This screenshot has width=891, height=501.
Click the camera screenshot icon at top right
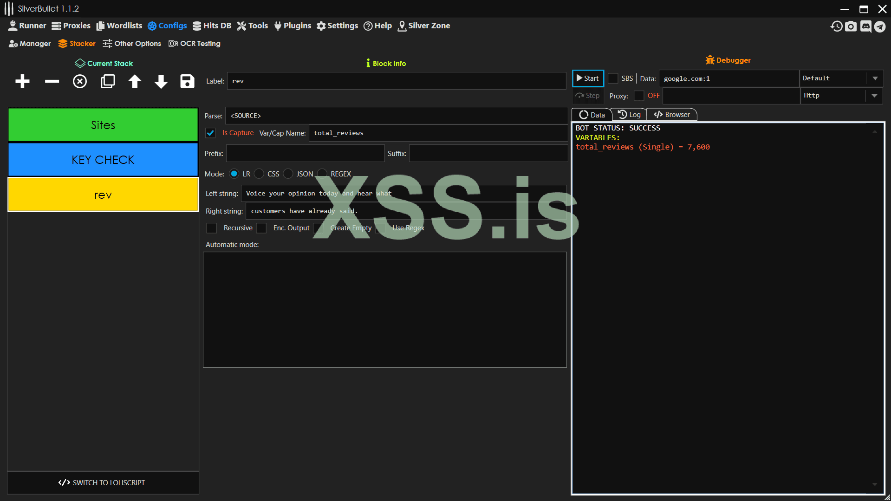851,26
